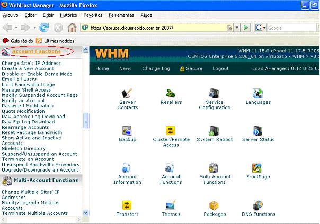Open Password Modification link

pyautogui.click(x=28, y=106)
